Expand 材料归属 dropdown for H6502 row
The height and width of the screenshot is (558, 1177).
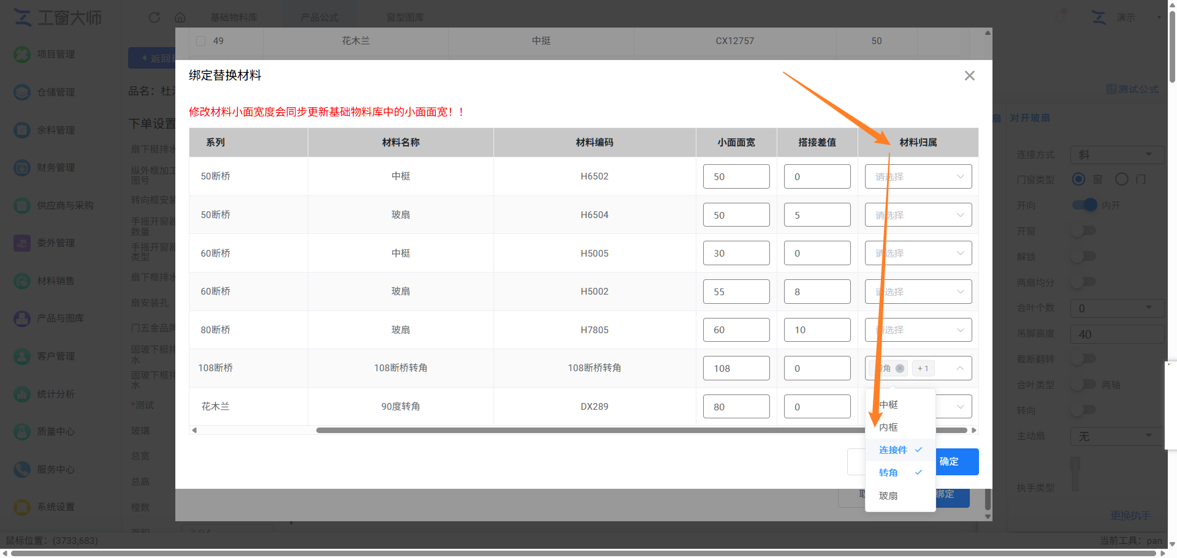click(918, 177)
